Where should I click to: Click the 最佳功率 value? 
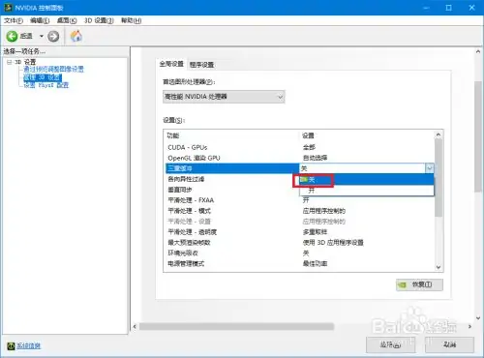tap(315, 264)
